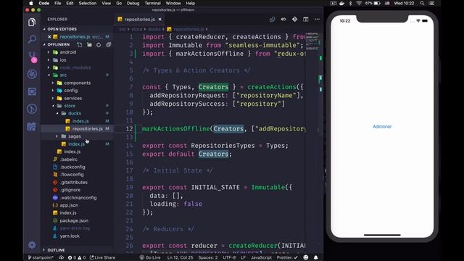Click the editor minimap code preview
The height and width of the screenshot is (261, 464).
[312, 41]
